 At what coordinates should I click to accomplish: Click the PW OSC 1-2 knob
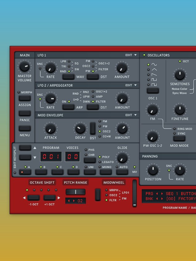pos(153,137)
